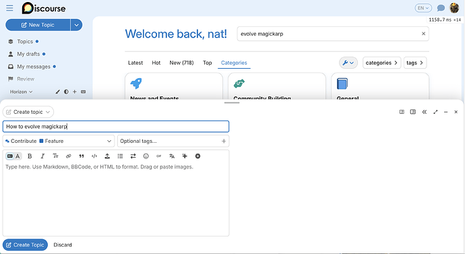This screenshot has height=254, width=465.
Task: Click the upload icon in the composer toolbar
Action: 107,156
